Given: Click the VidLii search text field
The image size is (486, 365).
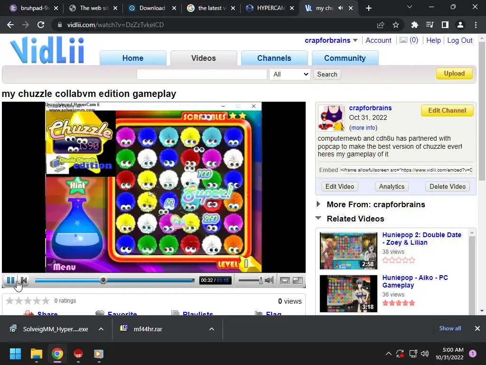Looking at the screenshot, I should pos(202,74).
